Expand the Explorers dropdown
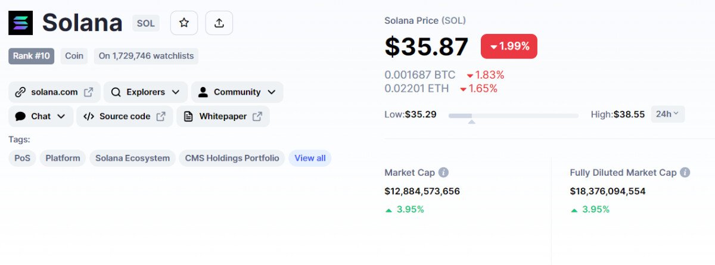 (145, 92)
